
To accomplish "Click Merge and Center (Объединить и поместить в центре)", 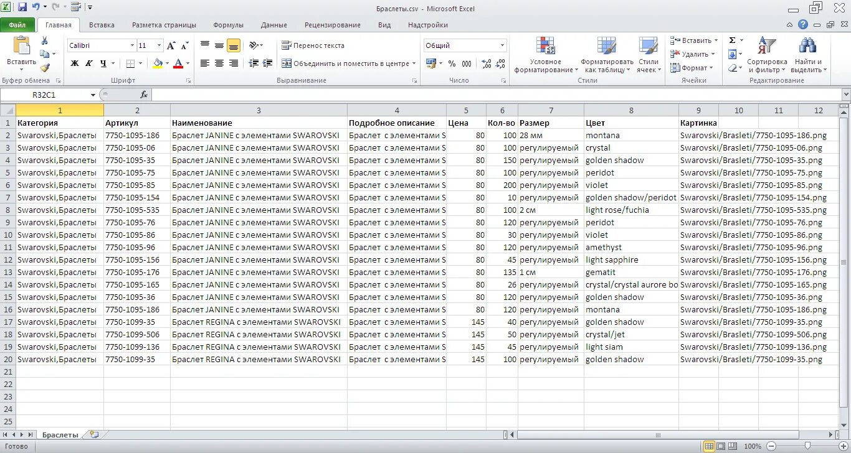I will 346,63.
